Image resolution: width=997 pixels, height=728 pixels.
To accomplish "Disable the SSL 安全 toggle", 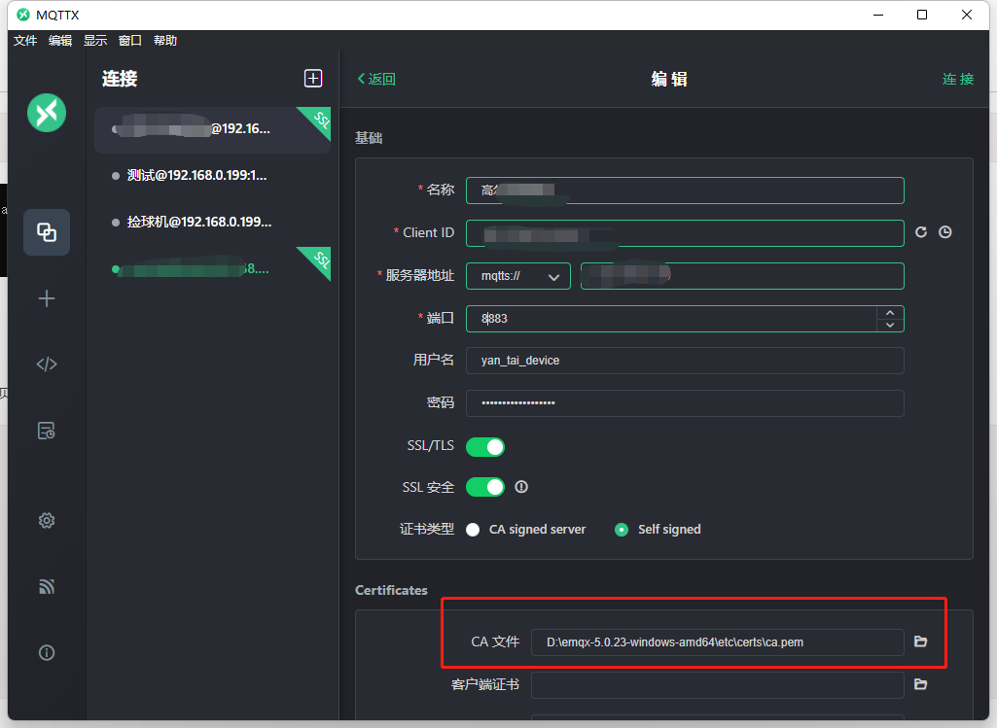I will (x=485, y=487).
